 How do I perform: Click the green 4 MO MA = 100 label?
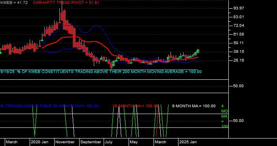(225, 116)
